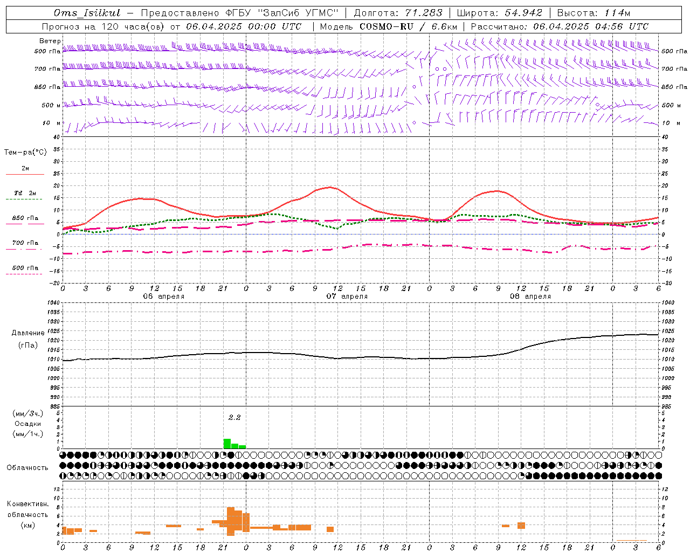Viewport: 690px width, 552px height.
Task: Click the Осадки precipitation label
Action: tap(28, 424)
